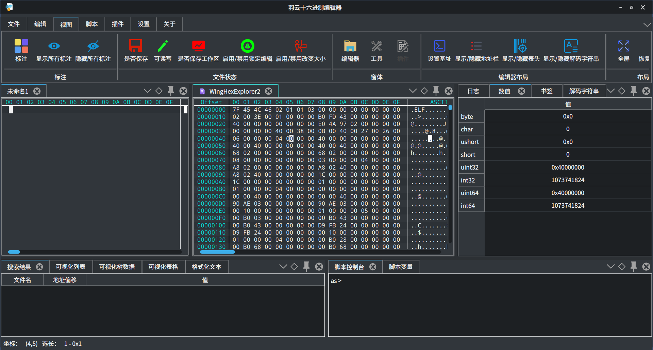This screenshot has width=653, height=350.
Task: Float the 搜索结果 pane with diamond icon
Action: [x=295, y=266]
